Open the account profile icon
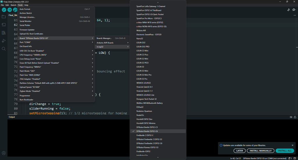Screen dimensions: 298x160 click(x=3, y=153)
